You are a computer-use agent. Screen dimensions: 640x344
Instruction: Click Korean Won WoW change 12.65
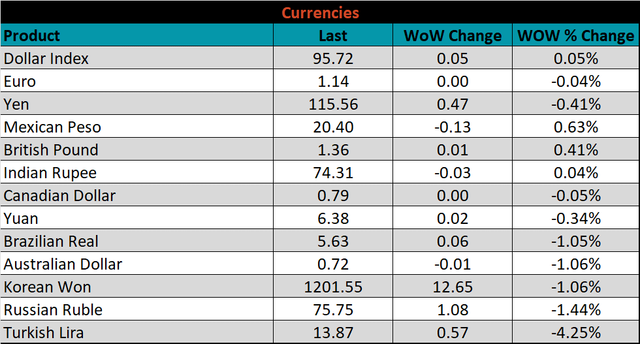[452, 287]
